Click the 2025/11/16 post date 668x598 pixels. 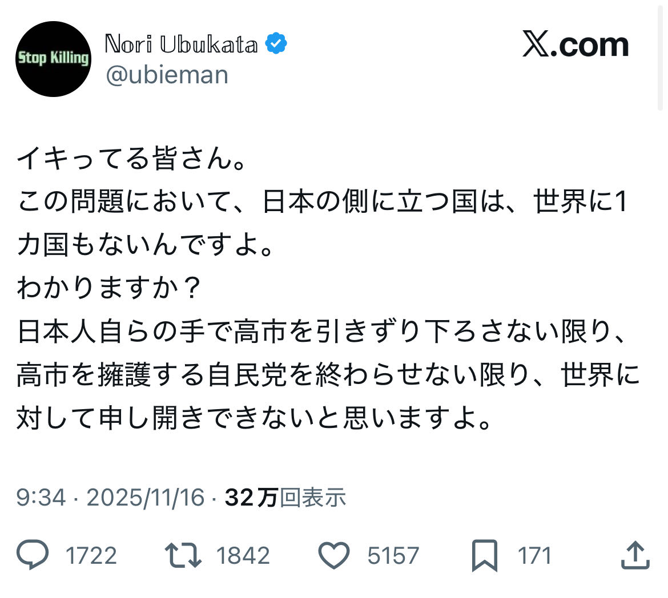(145, 498)
